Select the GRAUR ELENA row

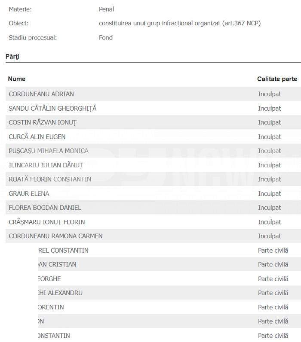coord(153,194)
